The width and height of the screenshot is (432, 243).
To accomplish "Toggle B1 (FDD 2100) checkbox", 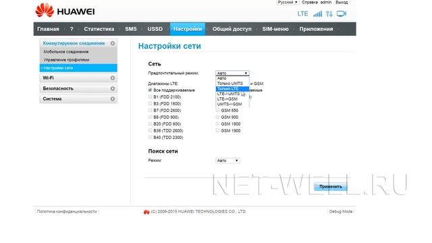I will click(150, 97).
